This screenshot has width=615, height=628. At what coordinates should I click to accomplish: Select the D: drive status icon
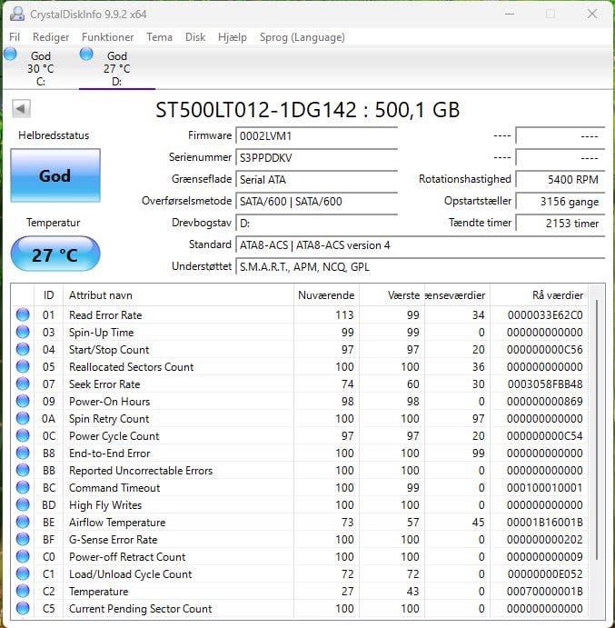(x=86, y=54)
